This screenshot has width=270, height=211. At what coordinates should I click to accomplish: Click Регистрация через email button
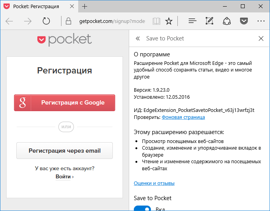[65, 151]
